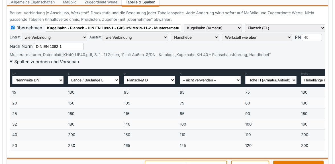Viewport: 335px width, 164px height.
Task: Click K column cell value 85
Action: pyautogui.click(x=182, y=114)
